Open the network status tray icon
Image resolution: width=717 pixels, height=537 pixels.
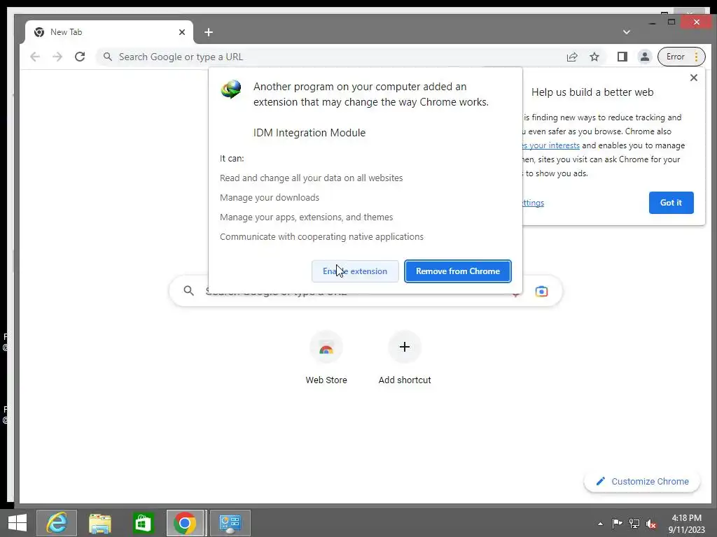point(634,523)
